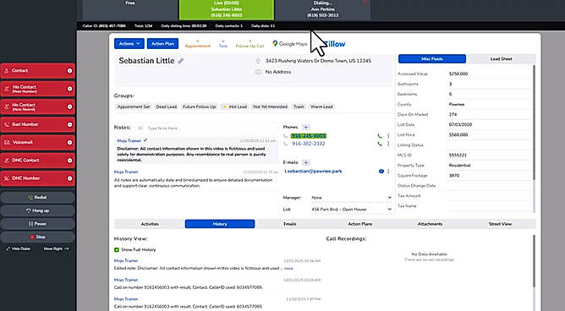Add a Follow Up Call
The height and width of the screenshot is (311, 565).
250,44
